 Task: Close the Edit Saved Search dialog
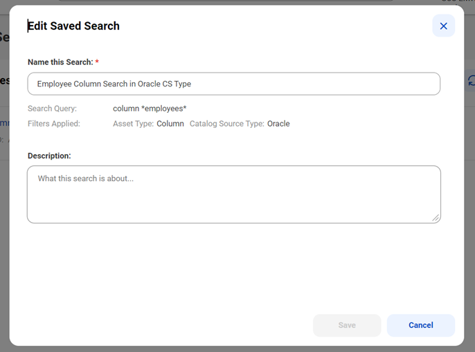(443, 26)
